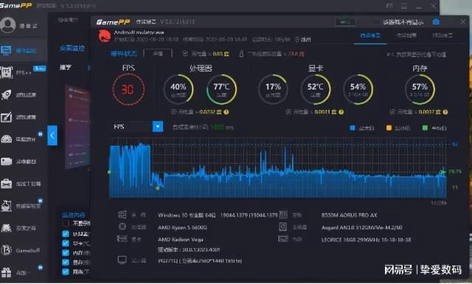Click the hamburger menu icon in title bar
Image resolution: width=472 pixels, height=284 pixels.
pos(404,6)
